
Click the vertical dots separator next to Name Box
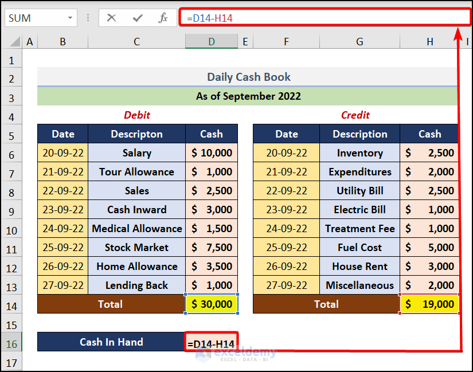coord(87,18)
